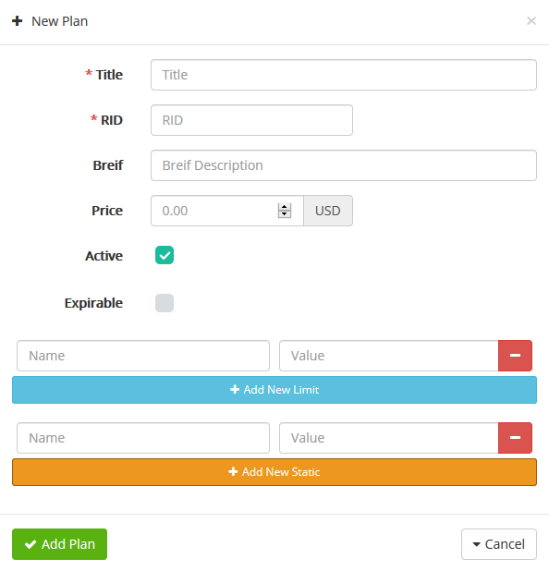Focus the RID input field
This screenshot has height=571, width=549.
(251, 120)
